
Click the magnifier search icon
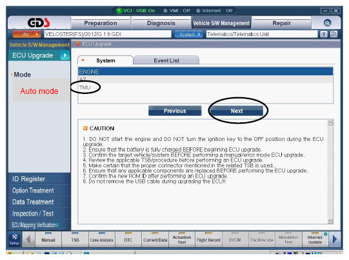[x=327, y=23]
